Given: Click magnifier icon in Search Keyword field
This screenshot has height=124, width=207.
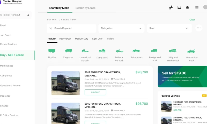Looking at the screenshot, I should (51, 28).
